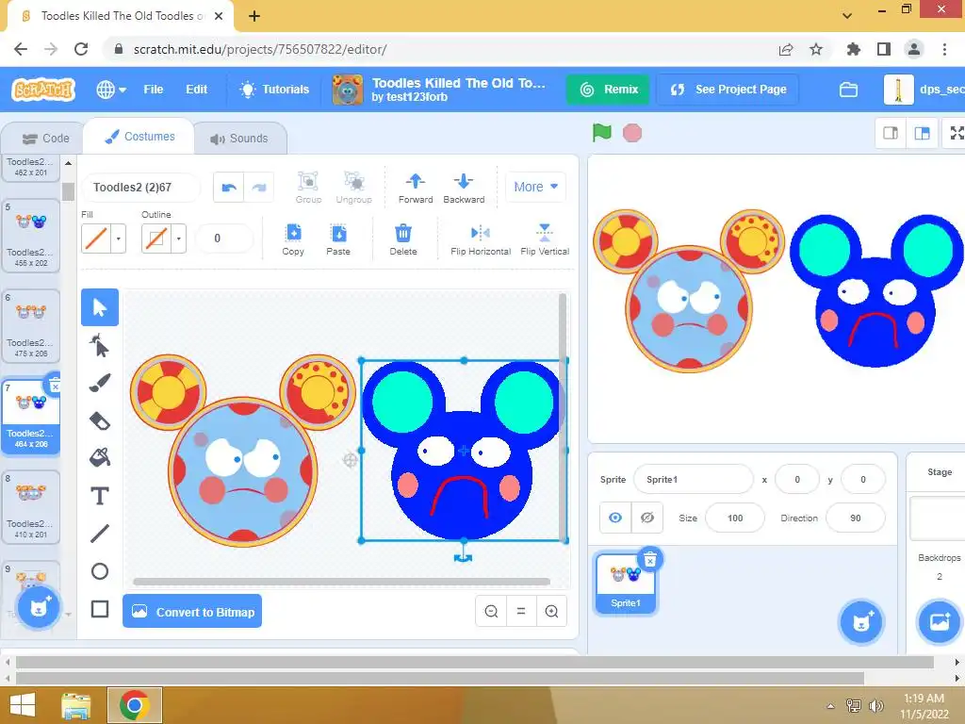Click Convert to Bitmap
The width and height of the screenshot is (965, 724).
pyautogui.click(x=192, y=611)
